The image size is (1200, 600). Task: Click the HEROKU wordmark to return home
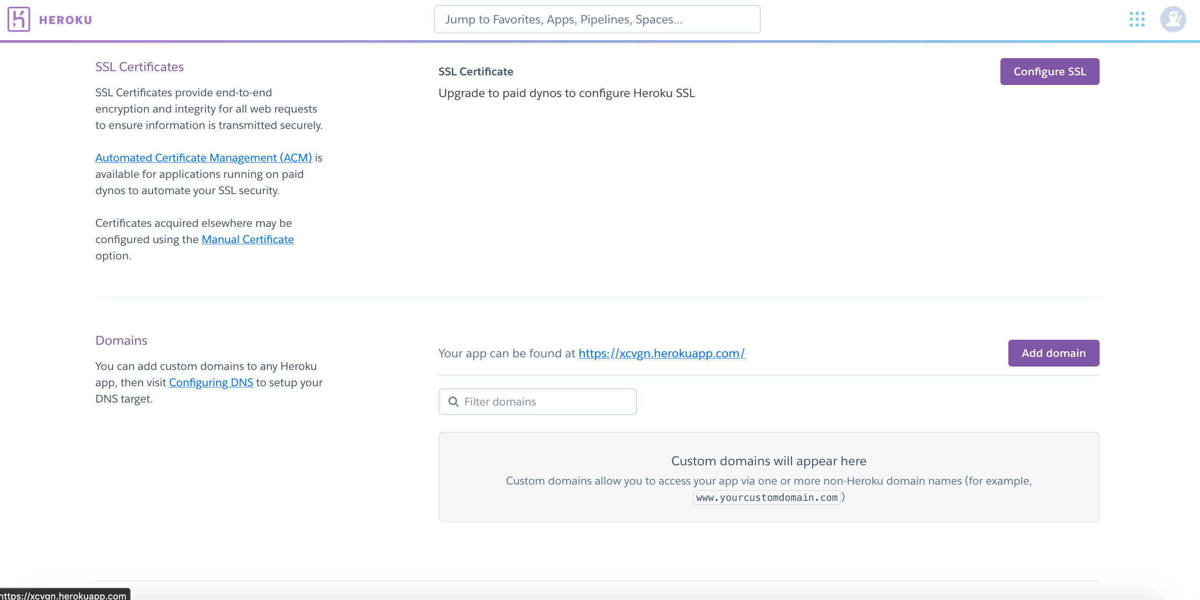point(65,19)
